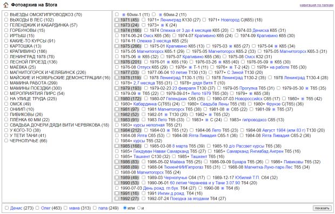Open the папа person link
The height and width of the screenshot is (214, 335).
(x=103, y=208)
